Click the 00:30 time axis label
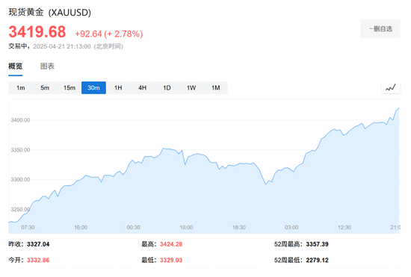The width and height of the screenshot is (411, 277). click(x=134, y=228)
